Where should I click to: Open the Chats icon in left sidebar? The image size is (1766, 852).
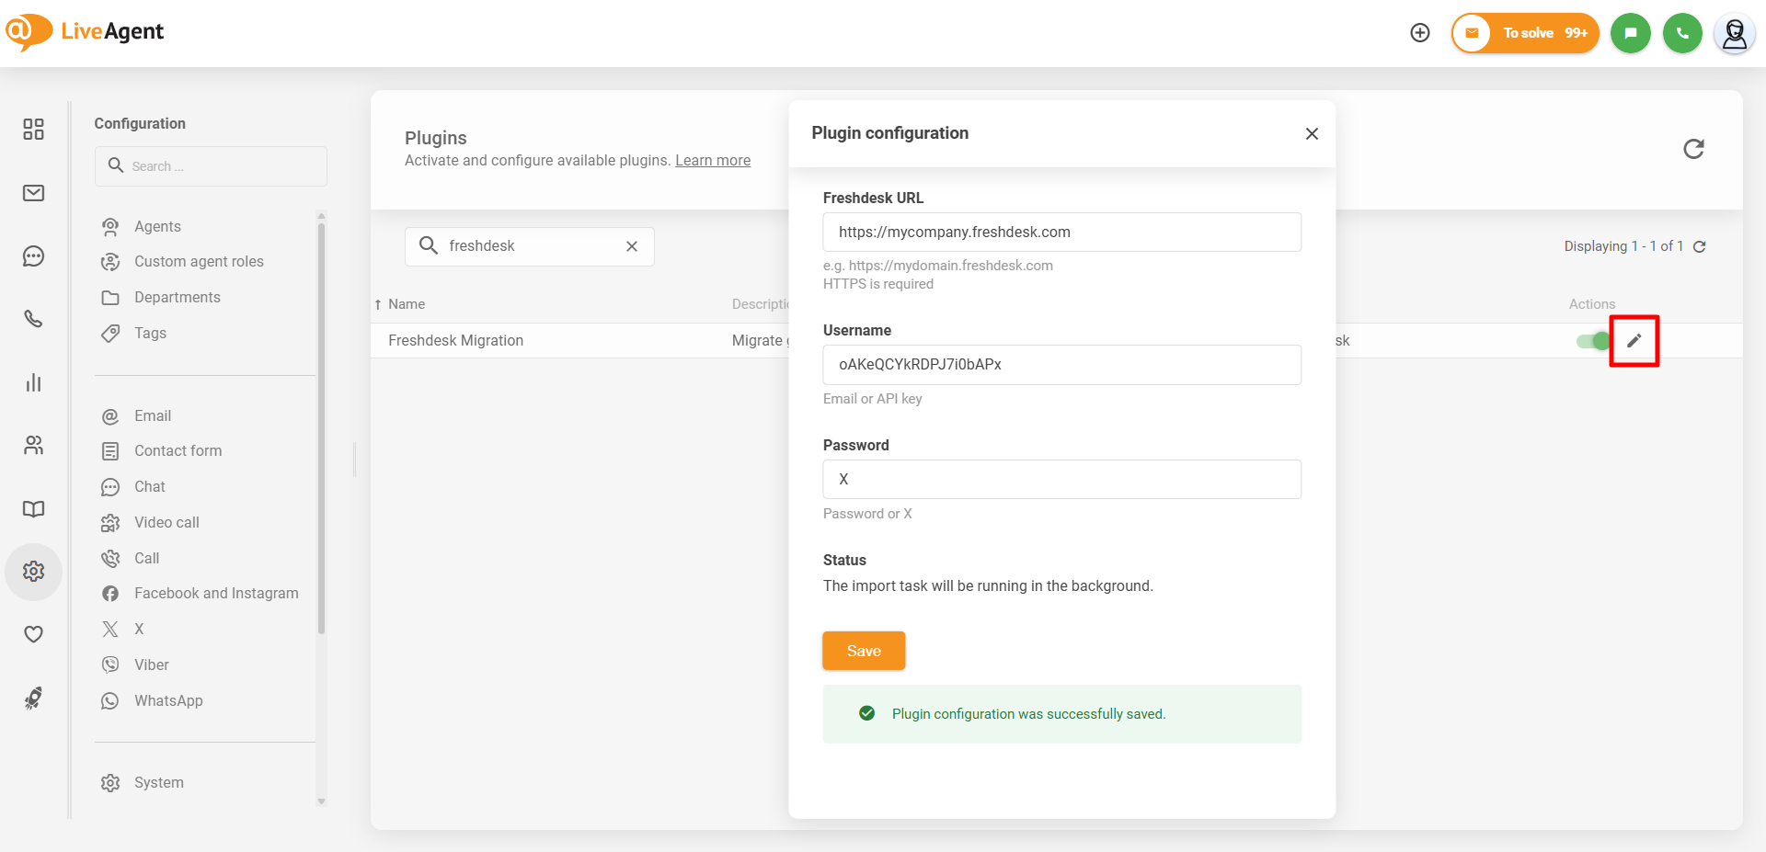coord(34,256)
